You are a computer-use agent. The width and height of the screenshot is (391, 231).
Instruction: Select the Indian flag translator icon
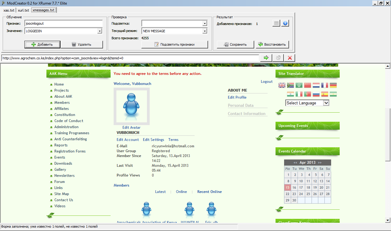291,94
